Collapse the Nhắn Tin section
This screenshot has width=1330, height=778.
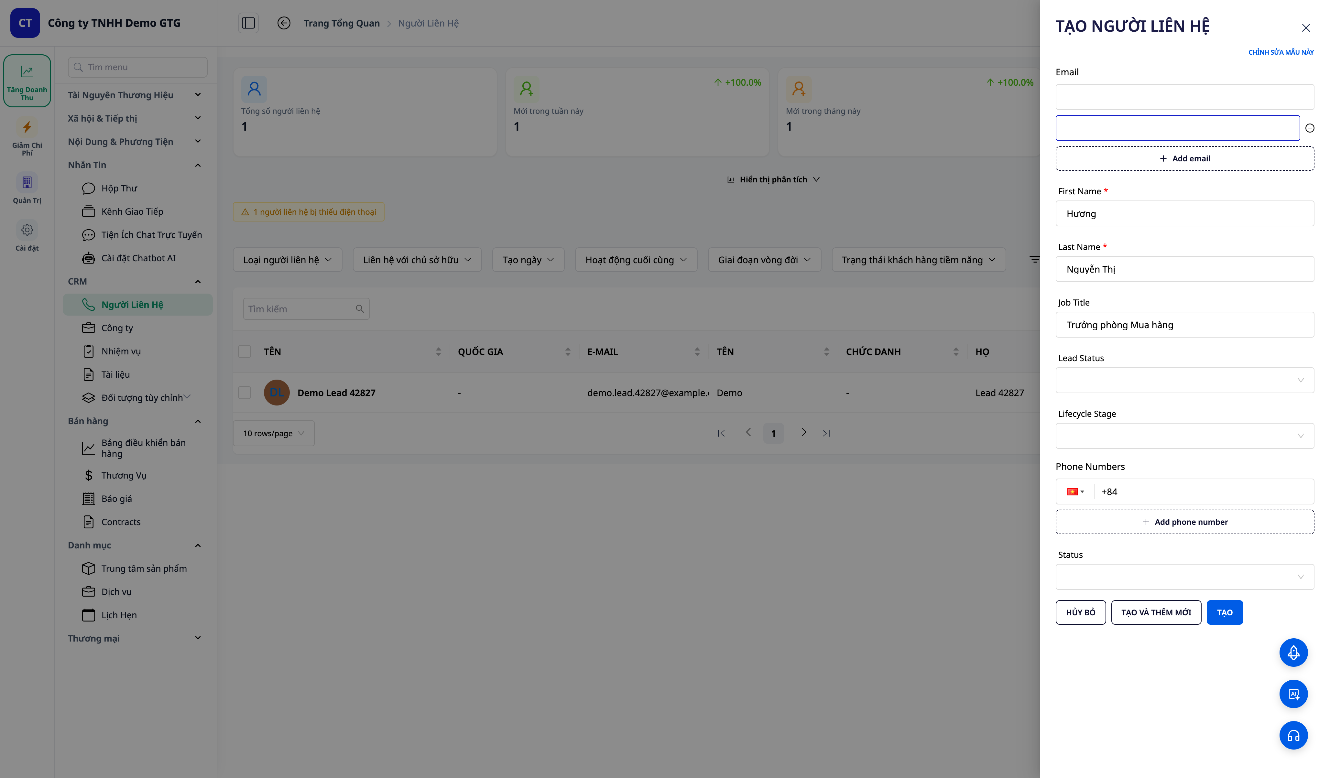click(134, 165)
